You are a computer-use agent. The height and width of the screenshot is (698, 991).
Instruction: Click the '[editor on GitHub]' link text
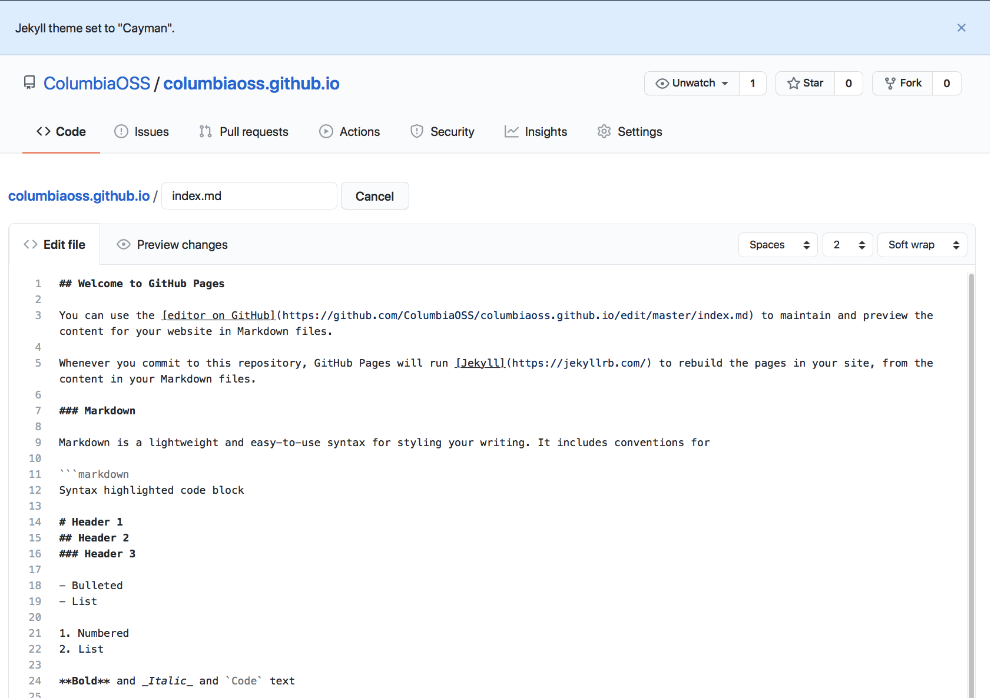pos(218,315)
